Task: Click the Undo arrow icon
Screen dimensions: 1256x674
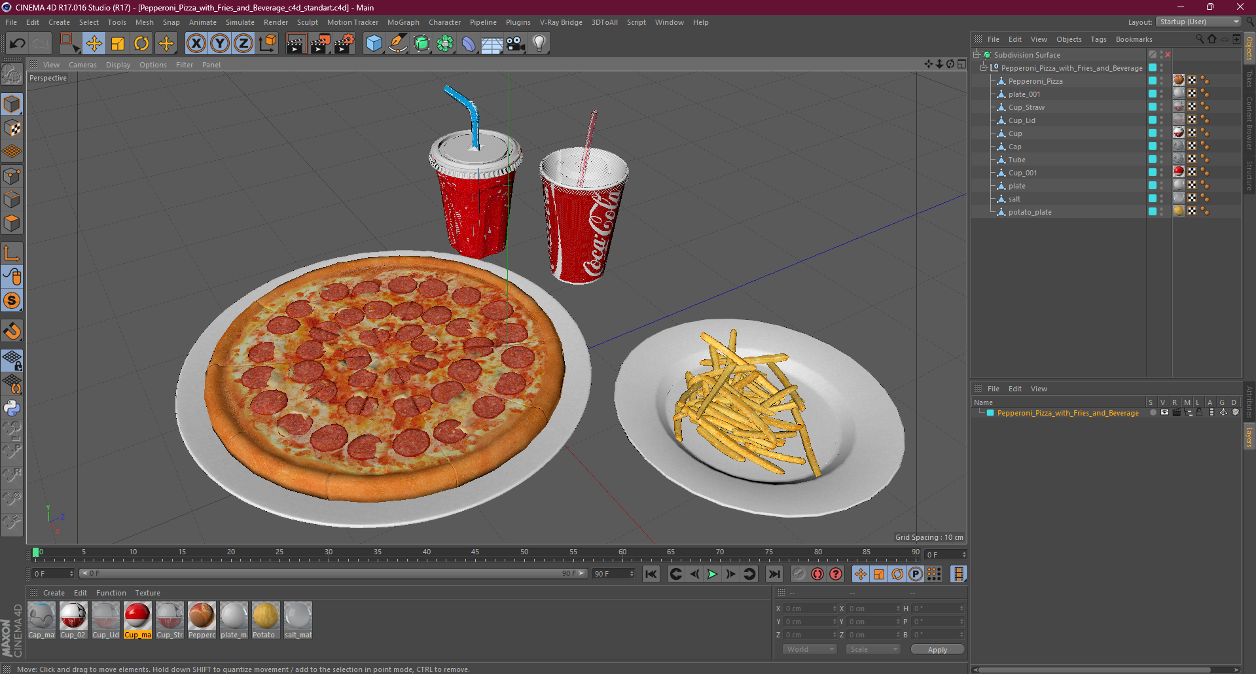Action: [x=18, y=43]
